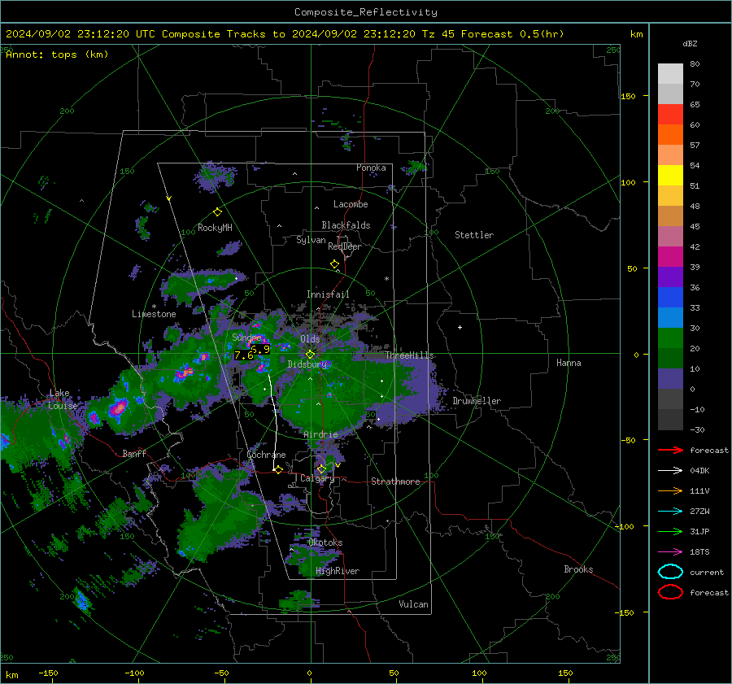Image resolution: width=732 pixels, height=684 pixels.
Task: Click the yellow 54 dBZ legend swatch
Action: pos(670,175)
